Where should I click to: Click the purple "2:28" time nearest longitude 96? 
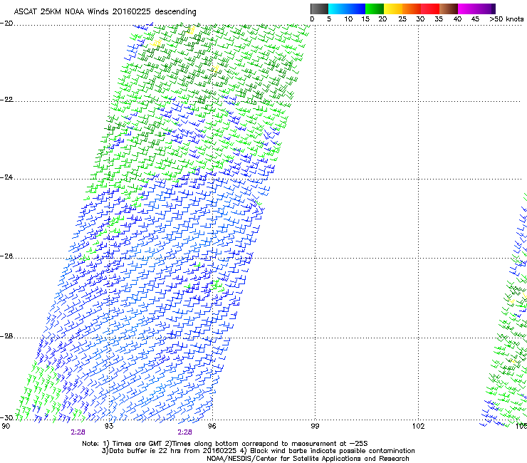(185, 432)
